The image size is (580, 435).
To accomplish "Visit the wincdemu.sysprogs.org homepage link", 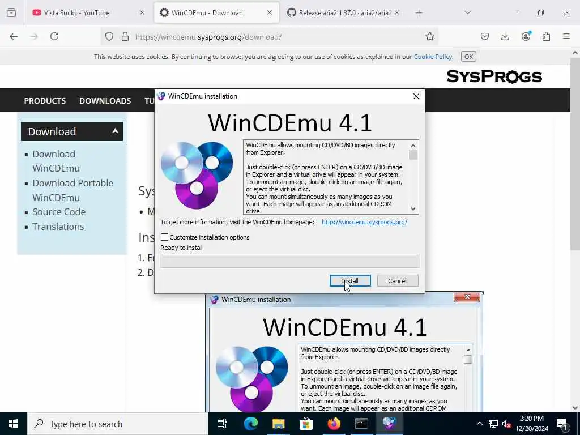I will (x=364, y=222).
